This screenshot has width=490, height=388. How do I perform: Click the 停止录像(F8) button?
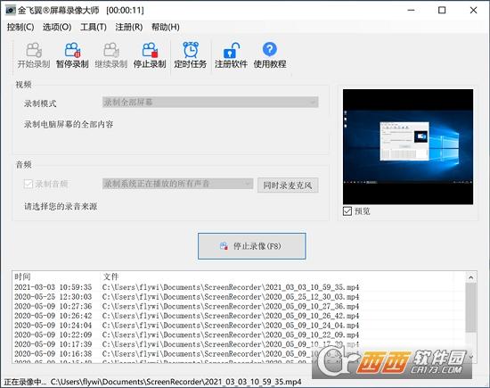pyautogui.click(x=251, y=246)
